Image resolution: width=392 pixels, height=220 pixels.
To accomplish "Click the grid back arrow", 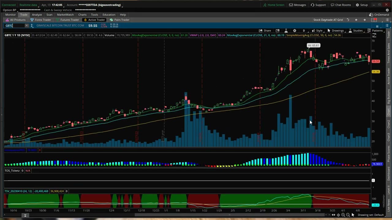I will click(356, 20).
